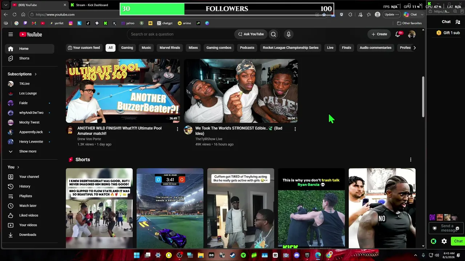The width and height of the screenshot is (465, 261).
Task: Open the Twitch bookmark
Action: 25,23
